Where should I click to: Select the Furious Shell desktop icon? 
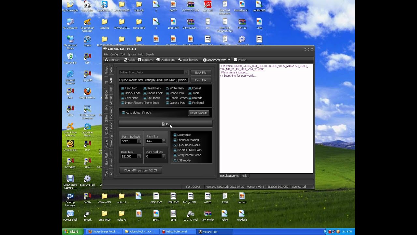pos(70,216)
